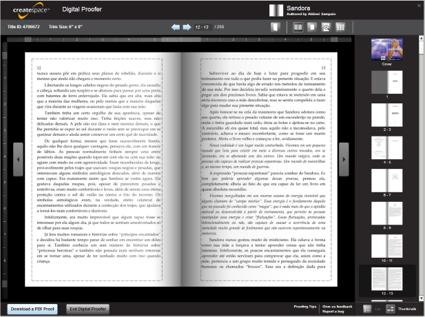This screenshot has width=425, height=317.
Task: Click the page number field showing 12 - 13
Action: point(203,28)
